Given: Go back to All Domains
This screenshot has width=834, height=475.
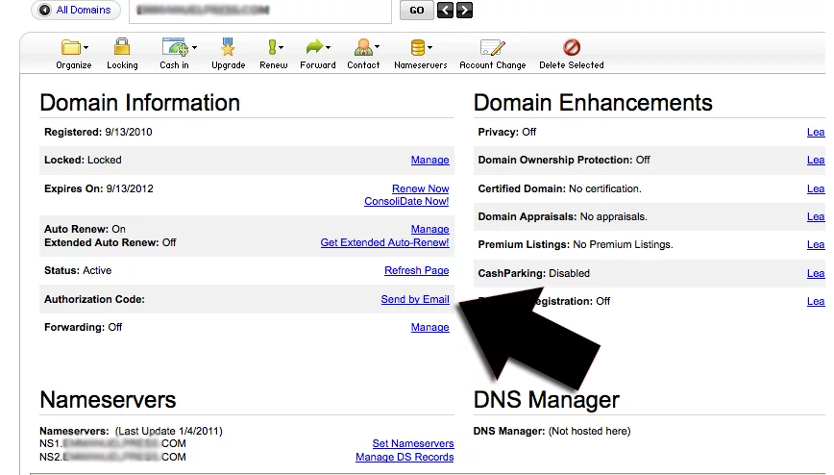Looking at the screenshot, I should coord(75,11).
